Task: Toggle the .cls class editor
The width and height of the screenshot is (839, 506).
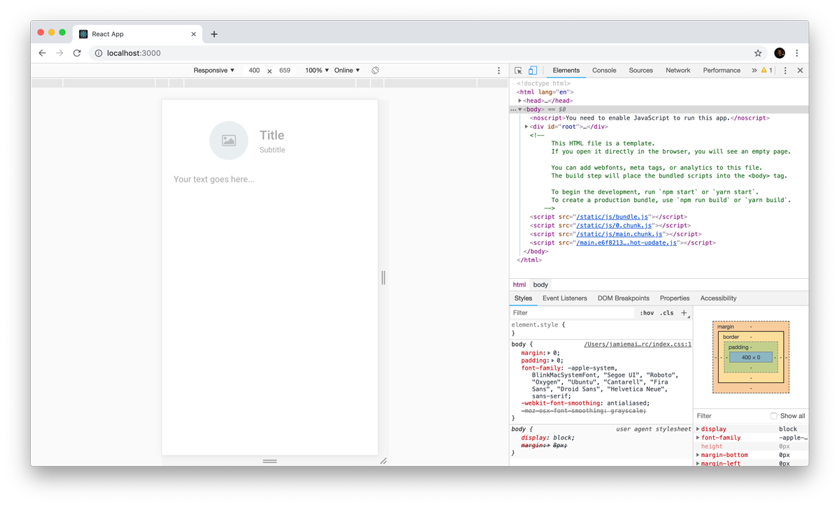Action: tap(667, 313)
